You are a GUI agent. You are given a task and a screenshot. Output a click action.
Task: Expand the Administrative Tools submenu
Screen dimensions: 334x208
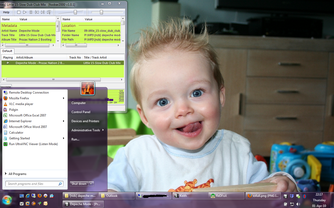[x=103, y=130]
